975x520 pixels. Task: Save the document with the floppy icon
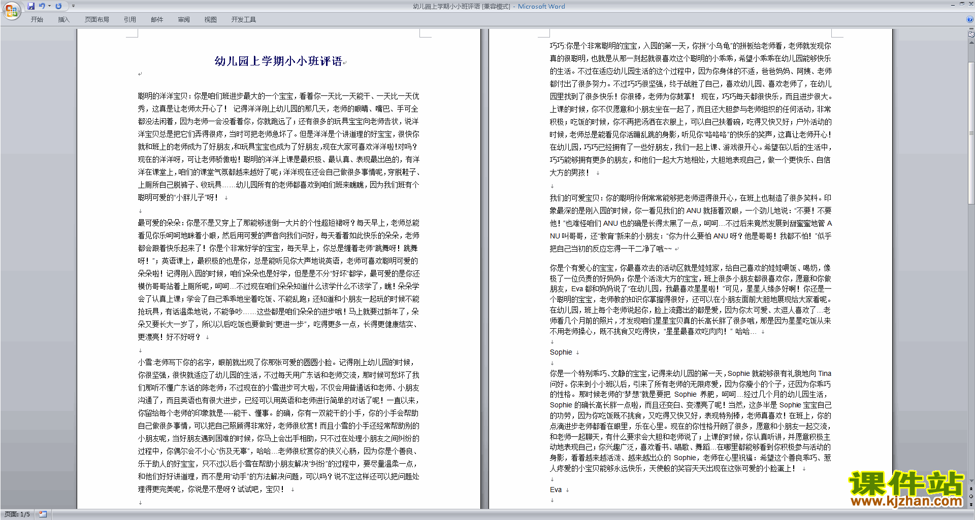click(31, 6)
